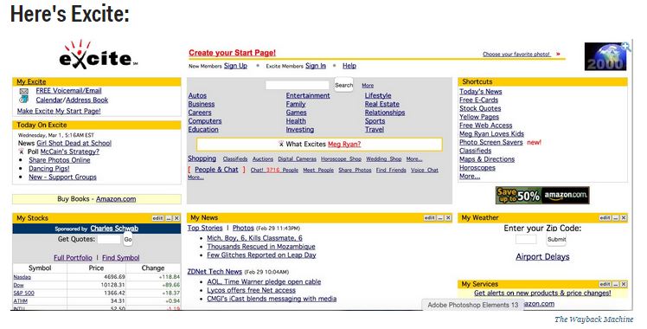Open the Entertainment category
Image resolution: width=647 pixels, height=329 pixels.
pyautogui.click(x=308, y=95)
